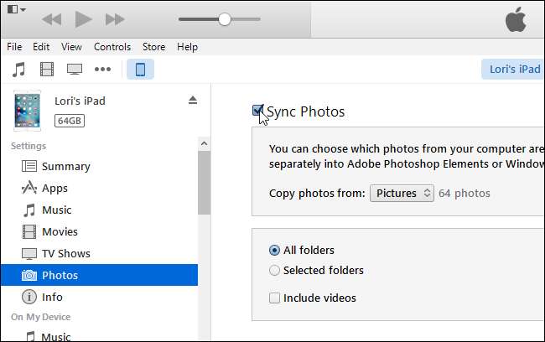The height and width of the screenshot is (342, 545).
Task: Open Summary in the sidebar
Action: (x=65, y=166)
